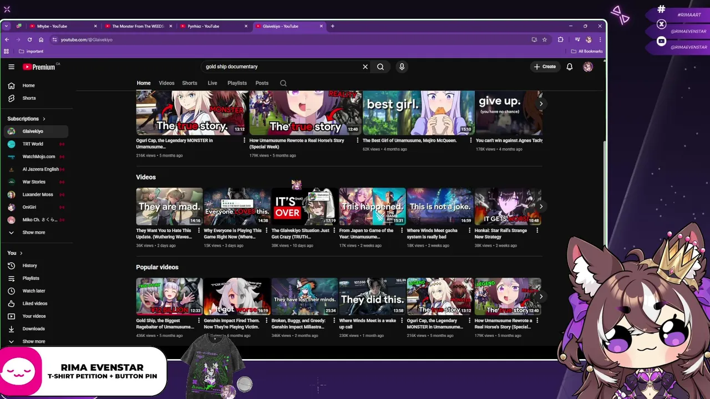Image resolution: width=710 pixels, height=399 pixels.
Task: Switch to the Pyrrhixz - YouTube tab
Action: (214, 26)
